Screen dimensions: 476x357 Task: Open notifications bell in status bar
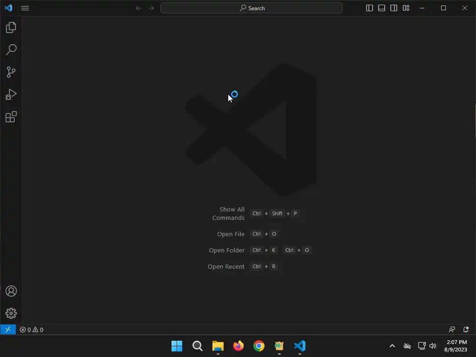pos(466,330)
